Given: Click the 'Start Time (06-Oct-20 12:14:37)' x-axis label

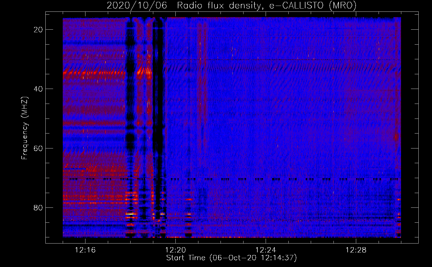Looking at the screenshot, I should [231, 258].
